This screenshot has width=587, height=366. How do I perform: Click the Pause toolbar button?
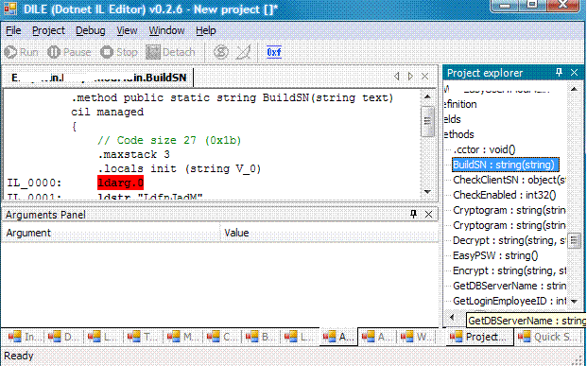(69, 52)
